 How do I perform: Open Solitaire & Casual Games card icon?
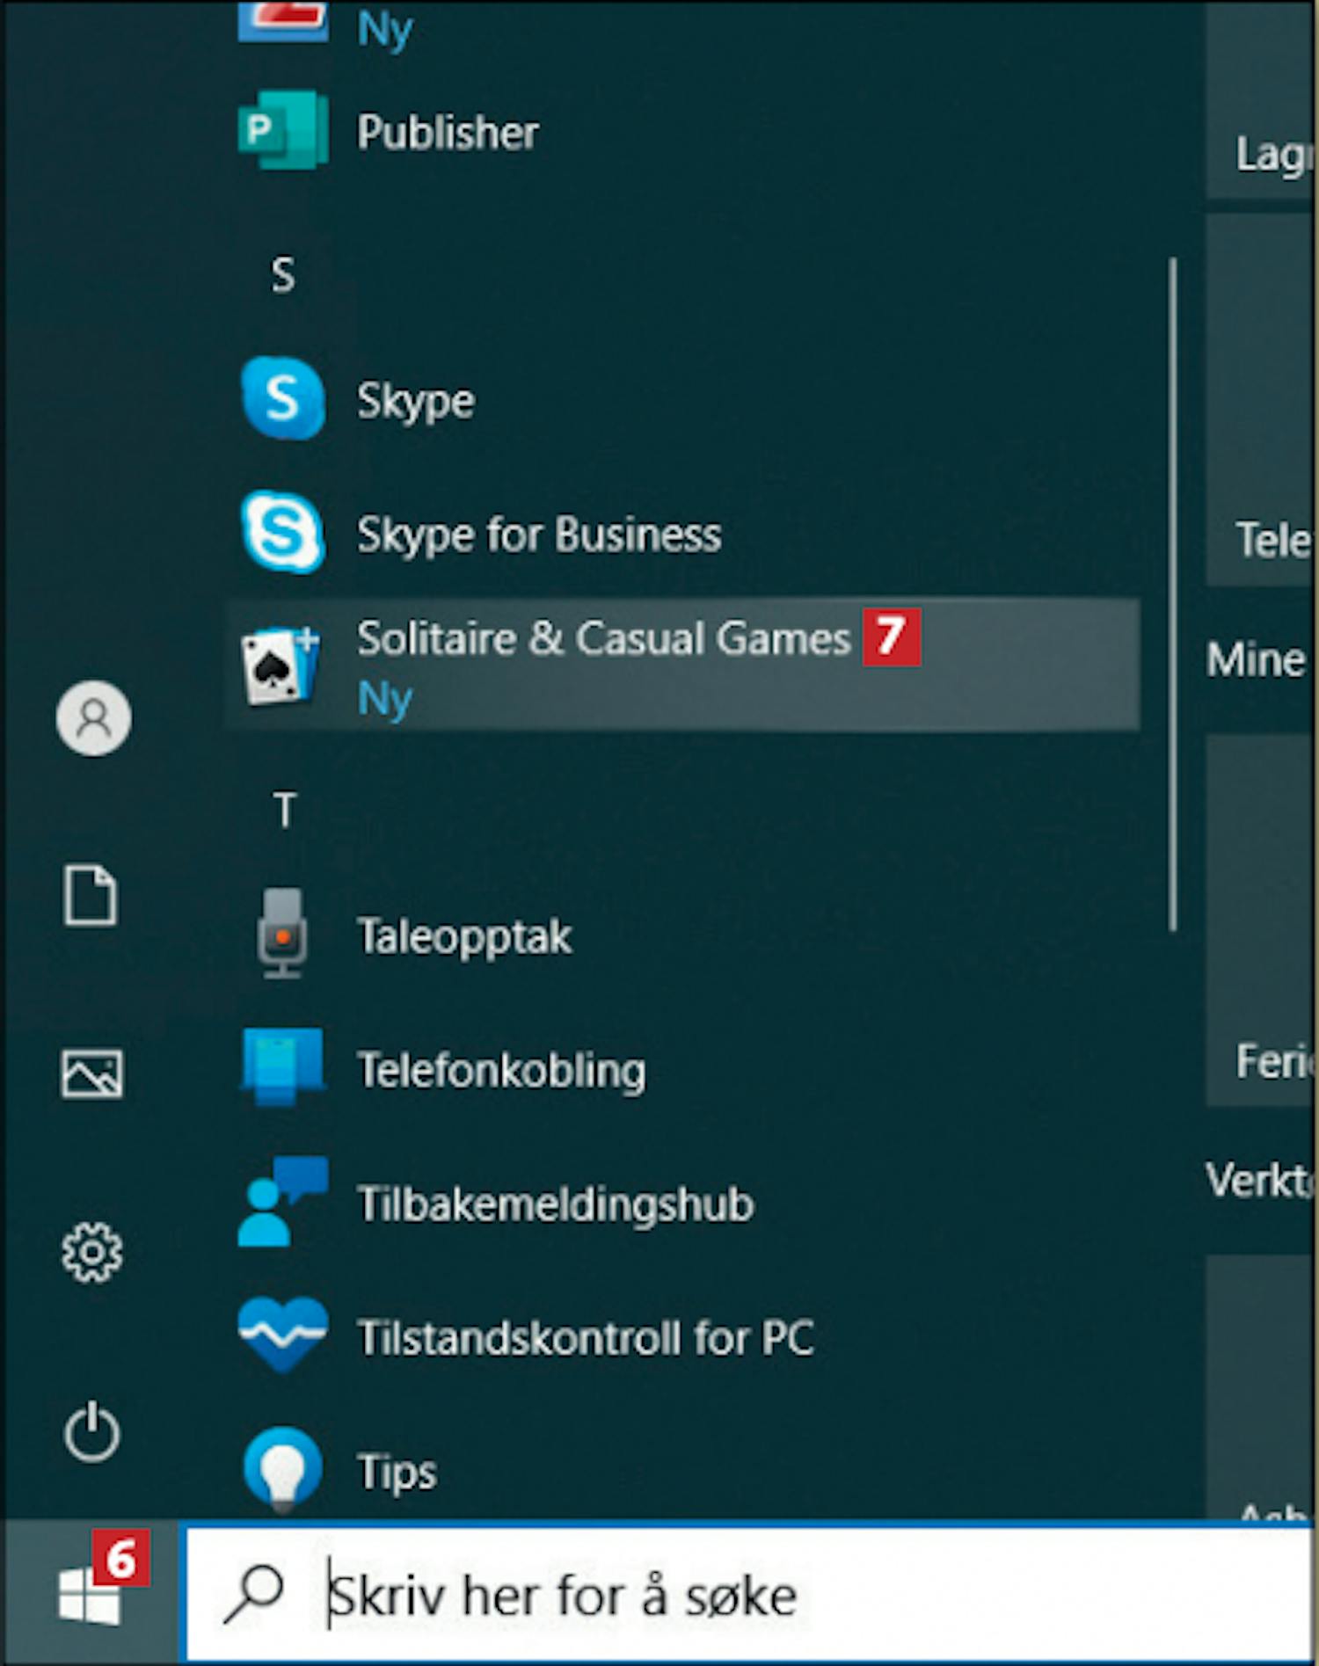[280, 666]
